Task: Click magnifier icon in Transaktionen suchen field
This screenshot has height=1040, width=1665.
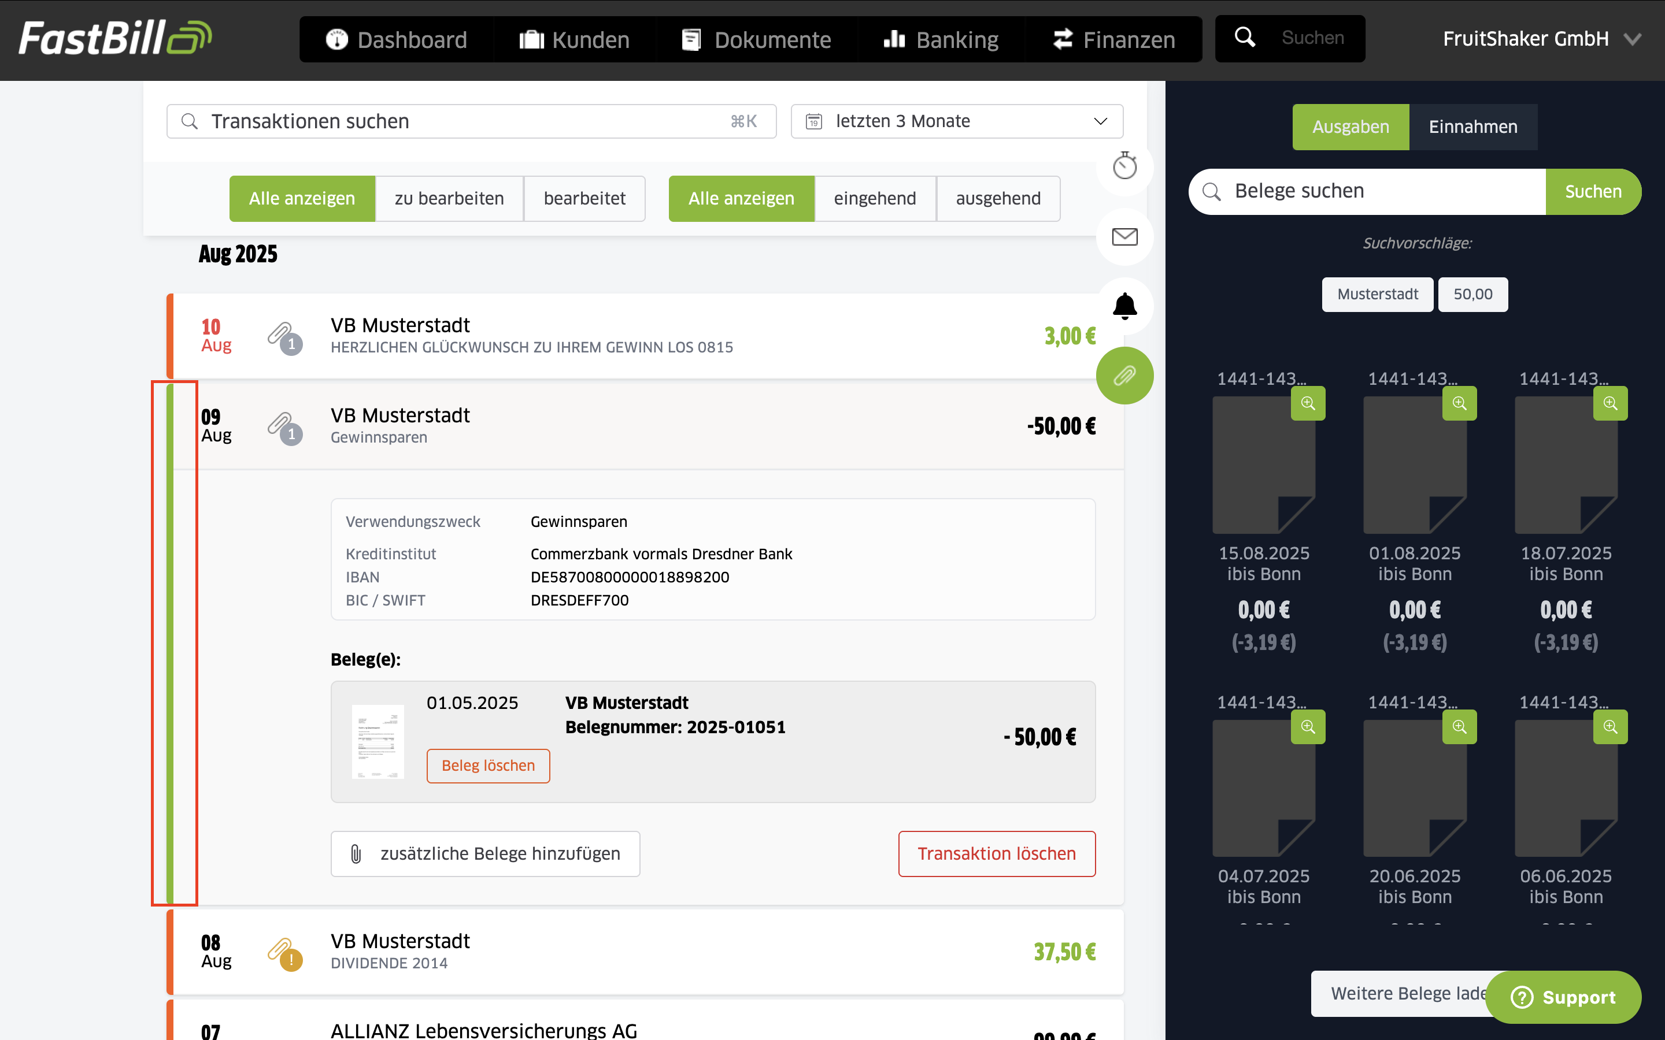Action: point(189,122)
